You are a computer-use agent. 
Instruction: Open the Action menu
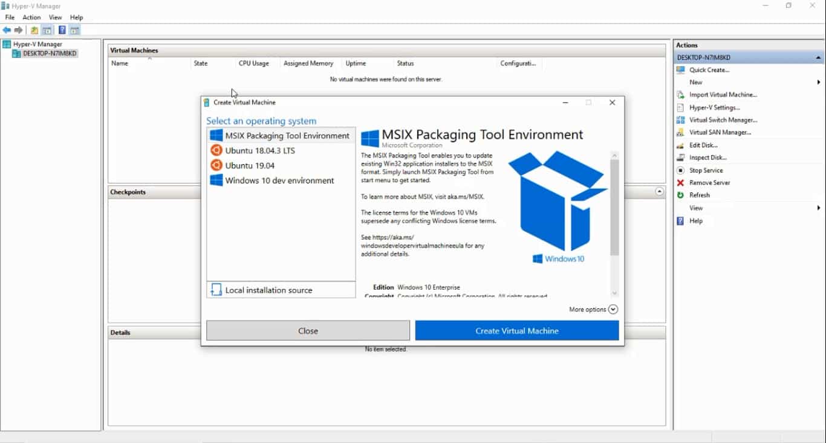31,18
